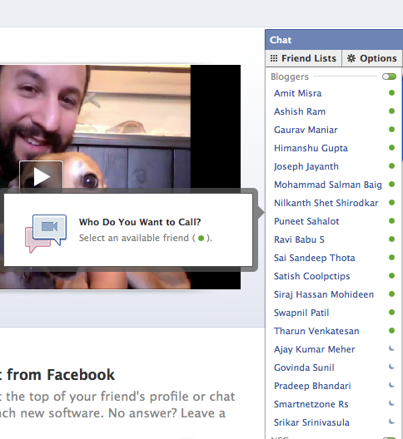Click the video call chat bubbles icon
403x439 pixels.
pyautogui.click(x=46, y=234)
